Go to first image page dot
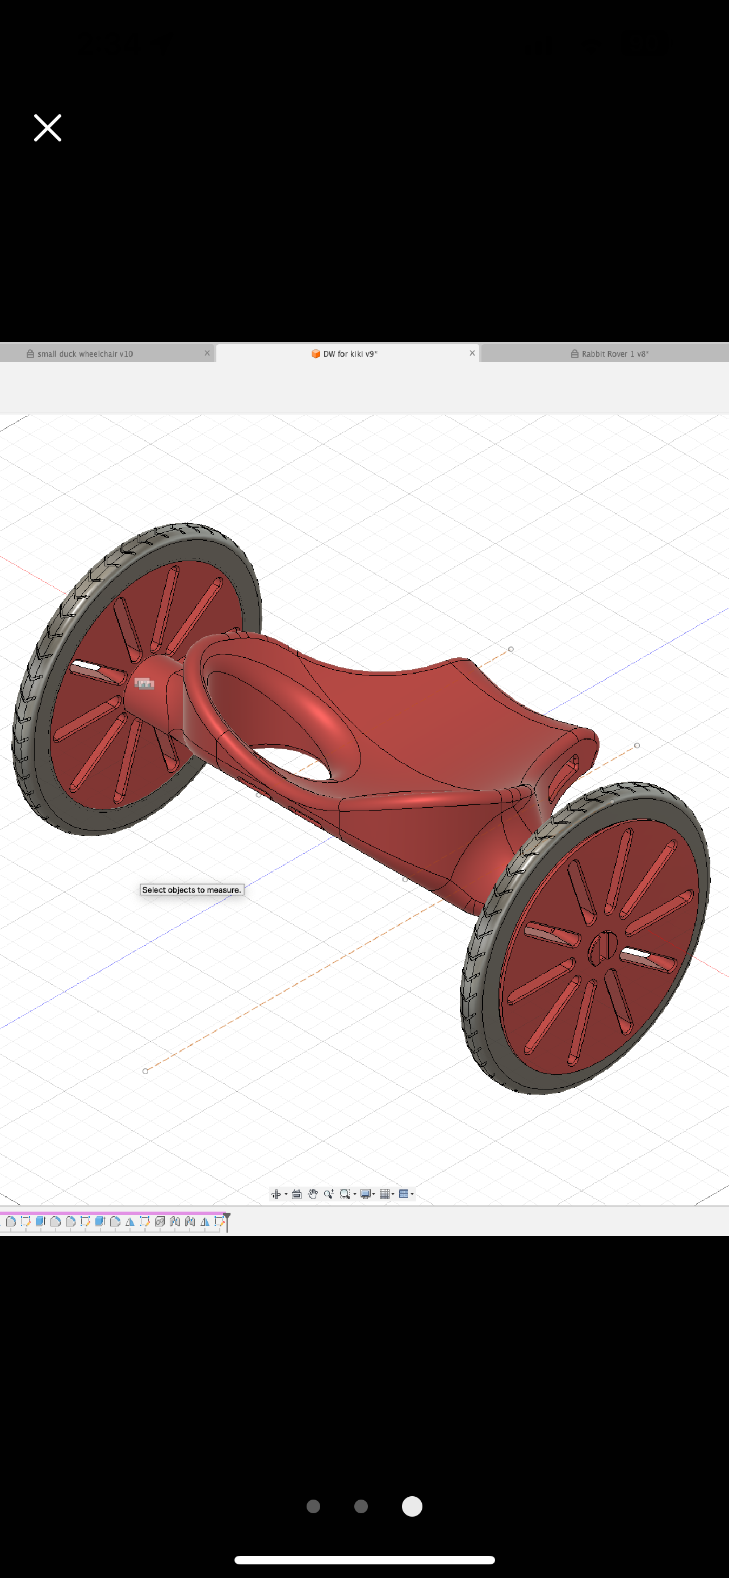The image size is (729, 1578). 313,1506
